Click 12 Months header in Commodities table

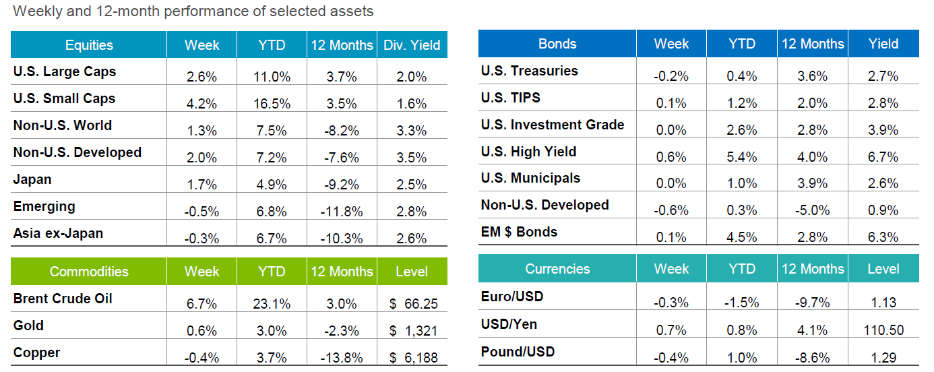(x=342, y=272)
